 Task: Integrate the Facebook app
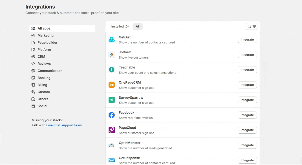tap(247, 115)
